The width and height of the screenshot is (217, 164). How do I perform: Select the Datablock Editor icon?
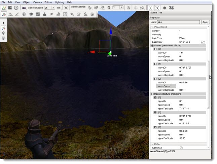point(38,14)
